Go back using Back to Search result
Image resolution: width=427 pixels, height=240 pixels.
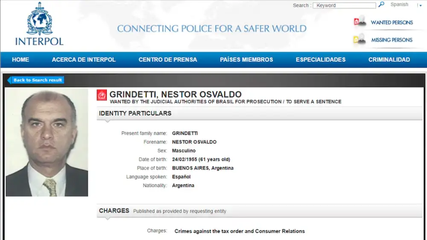point(36,80)
